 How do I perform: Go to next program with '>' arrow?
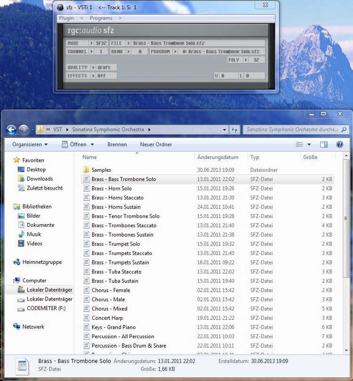[x=120, y=18]
